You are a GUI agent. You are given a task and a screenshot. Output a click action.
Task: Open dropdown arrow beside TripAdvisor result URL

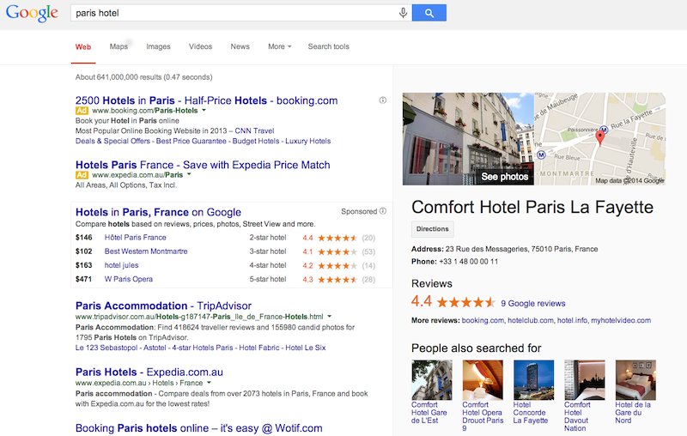330,316
